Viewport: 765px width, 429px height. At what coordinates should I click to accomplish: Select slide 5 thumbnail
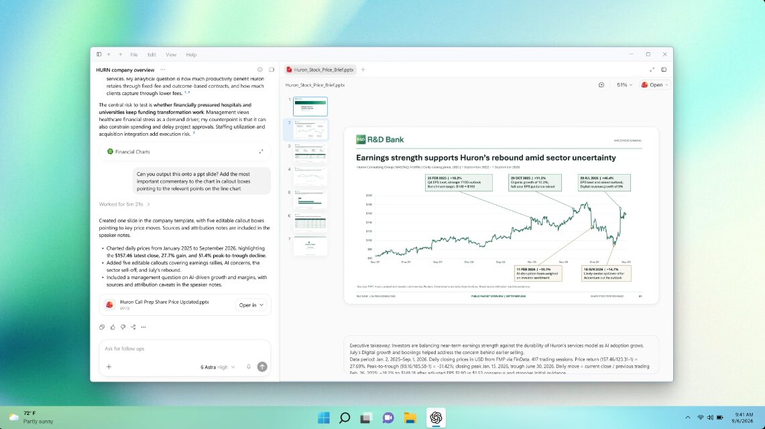pyautogui.click(x=310, y=199)
